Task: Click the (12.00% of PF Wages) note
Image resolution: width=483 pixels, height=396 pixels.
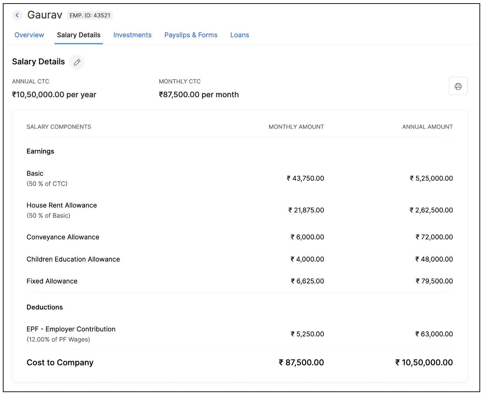Action: [x=58, y=340]
